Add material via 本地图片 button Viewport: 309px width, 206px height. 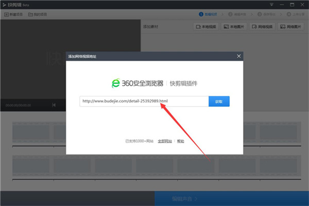pyautogui.click(x=234, y=27)
